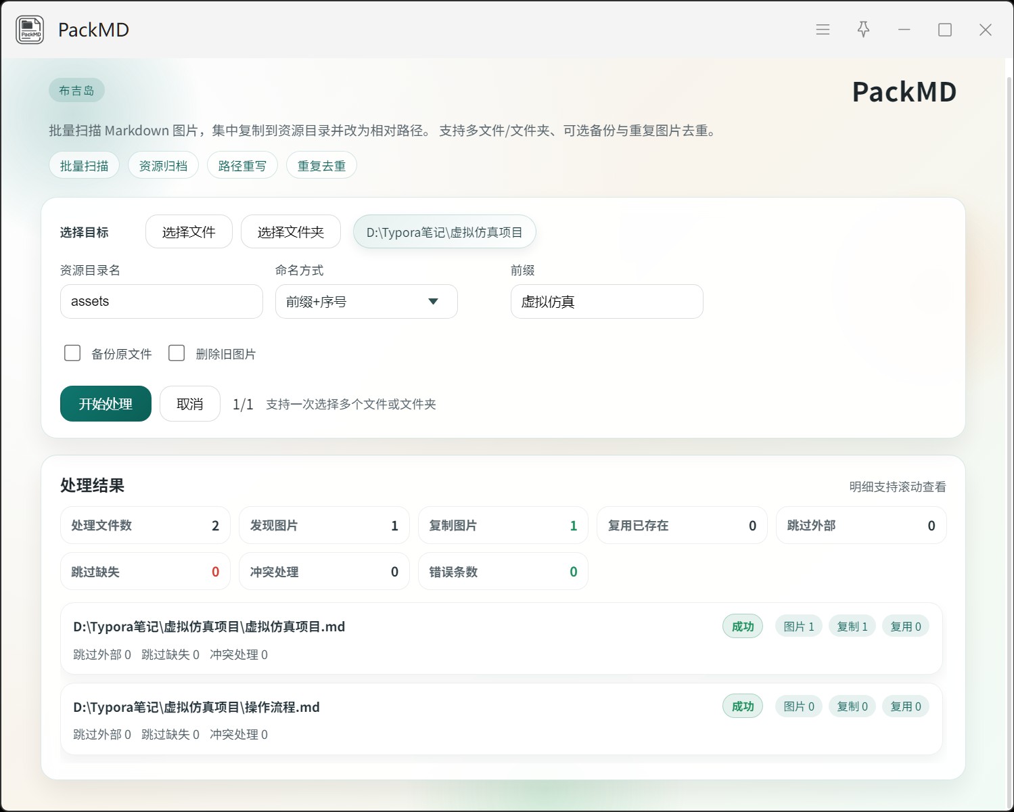
Task: Minimize the PackMD window
Action: [904, 30]
